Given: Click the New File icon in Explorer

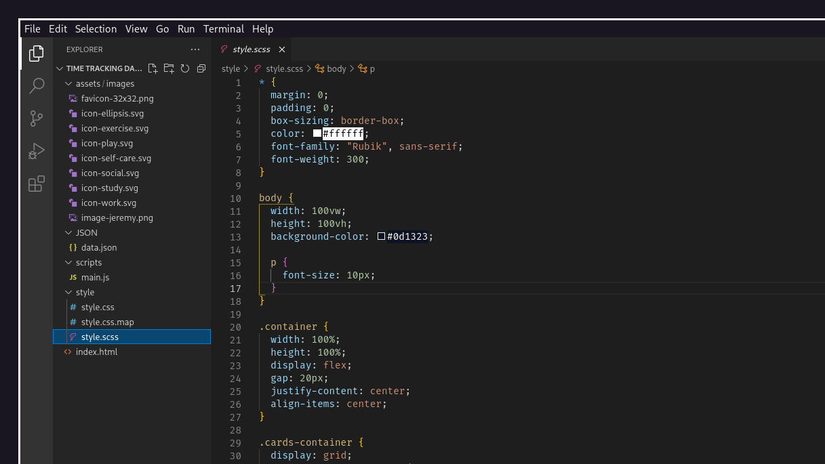Looking at the screenshot, I should pyautogui.click(x=152, y=68).
